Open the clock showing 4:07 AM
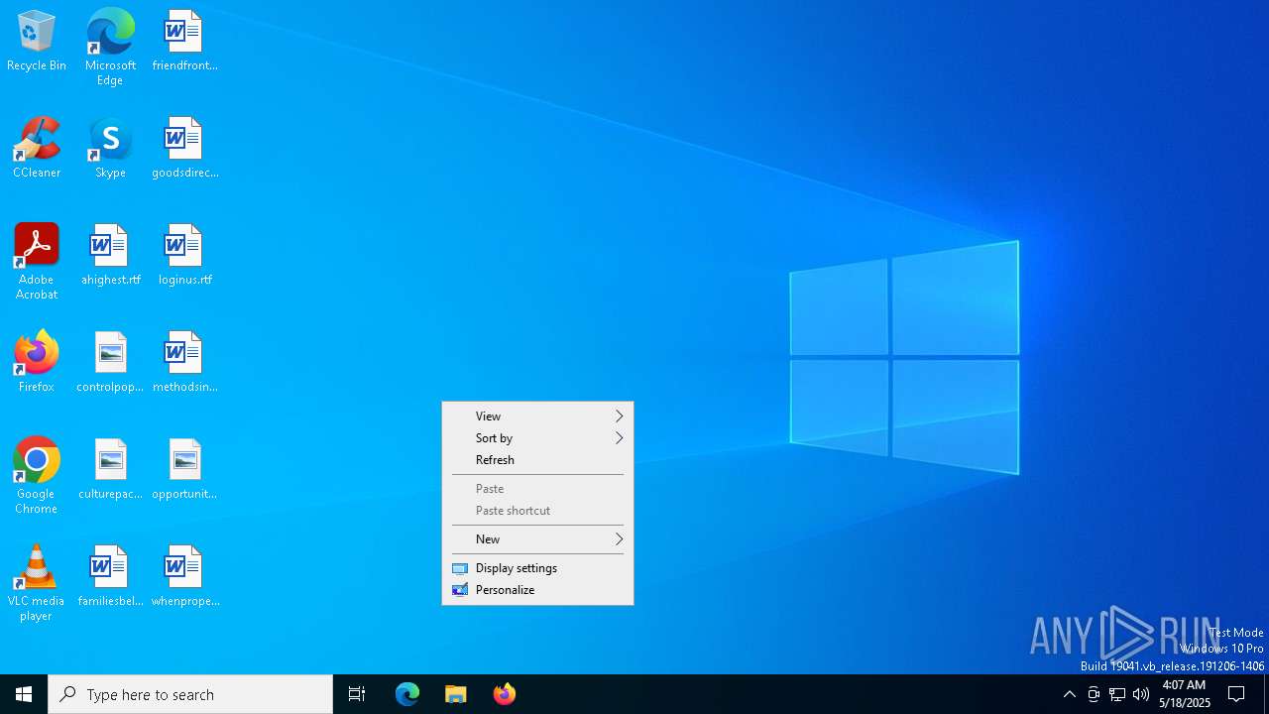Viewport: 1269px width, 714px height. point(1185,694)
